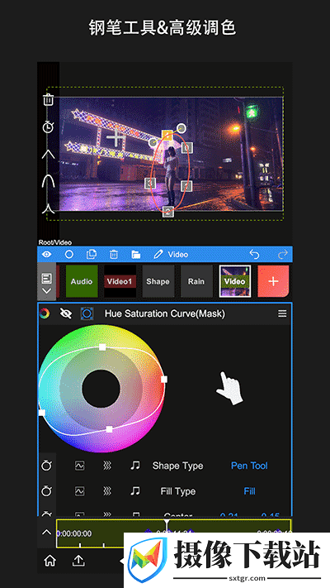Toggle the crossed-eye effect visibility icon
This screenshot has height=588, width=330.
pos(66,313)
